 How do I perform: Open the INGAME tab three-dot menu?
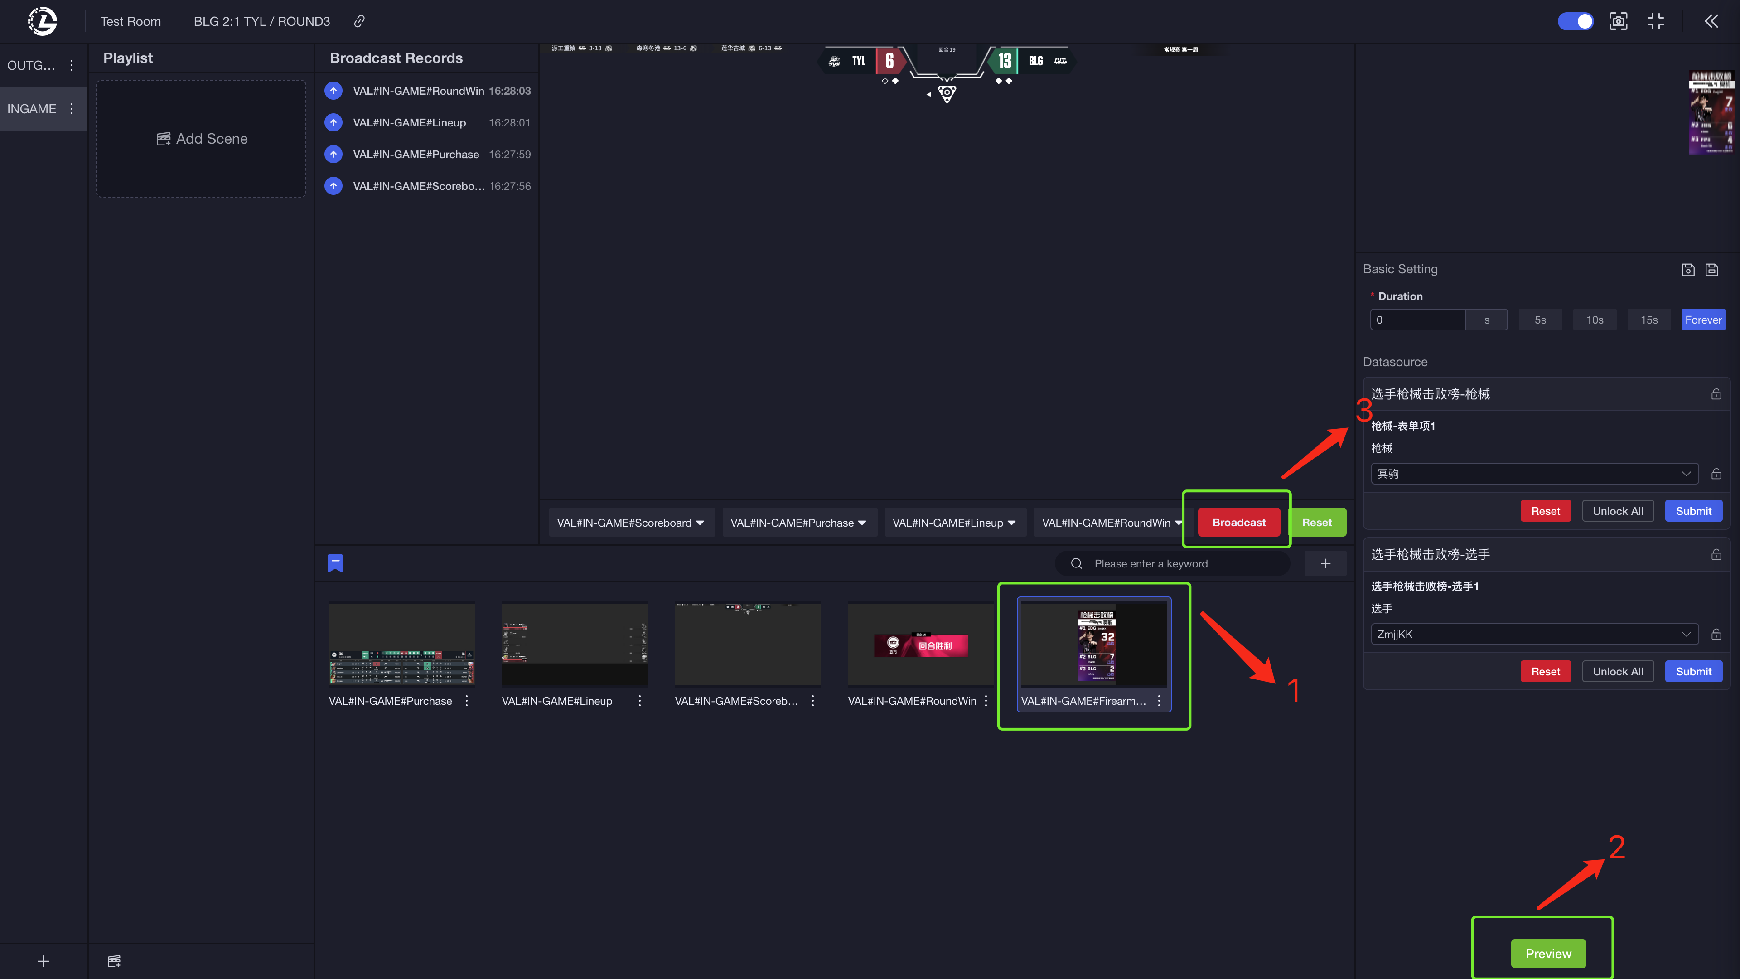click(72, 109)
